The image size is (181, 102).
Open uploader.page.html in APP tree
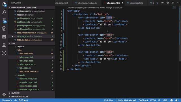pyautogui.click(x=32, y=82)
